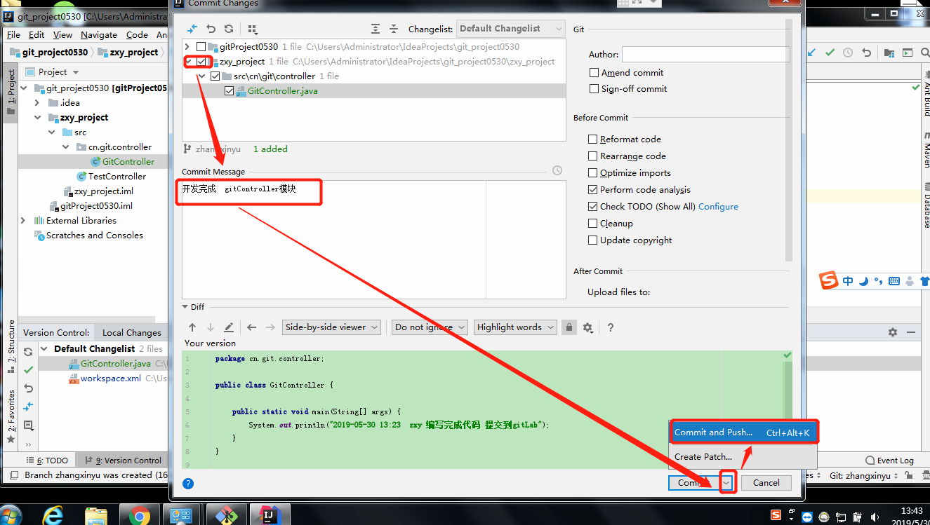Click the Commit button dropdown arrow
This screenshot has height=525, width=930.
[x=728, y=482]
